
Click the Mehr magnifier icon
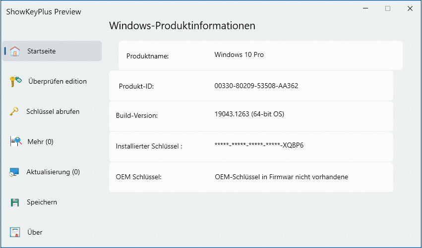click(x=16, y=142)
